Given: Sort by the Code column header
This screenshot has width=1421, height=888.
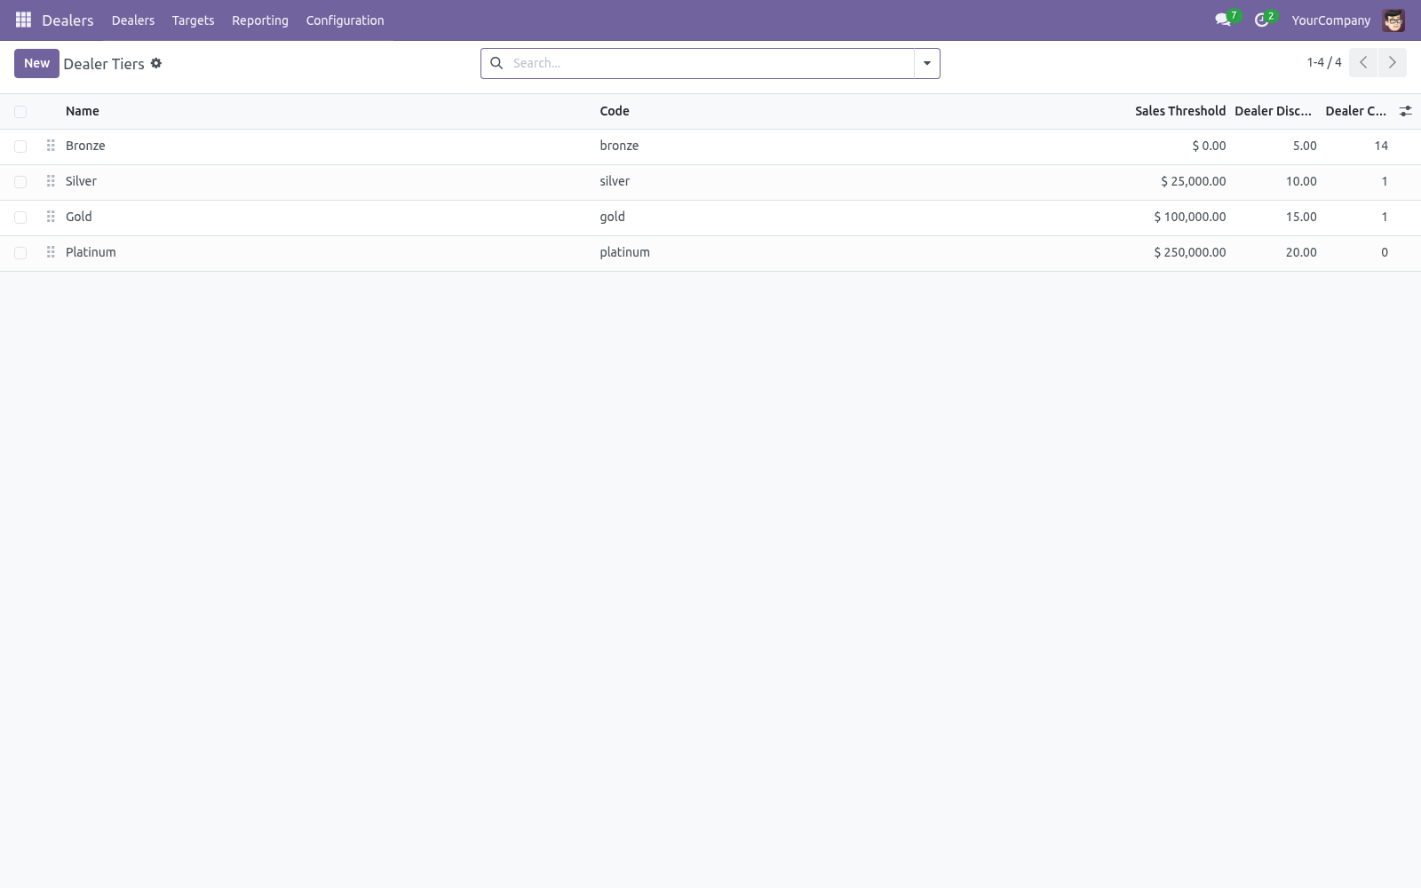Looking at the screenshot, I should [615, 111].
